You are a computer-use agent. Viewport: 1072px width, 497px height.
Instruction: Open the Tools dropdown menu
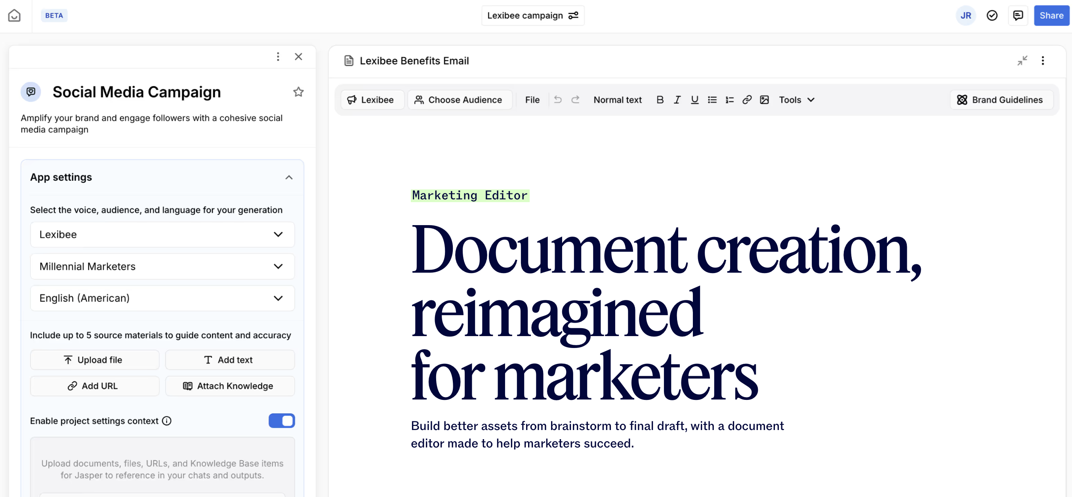pyautogui.click(x=797, y=100)
